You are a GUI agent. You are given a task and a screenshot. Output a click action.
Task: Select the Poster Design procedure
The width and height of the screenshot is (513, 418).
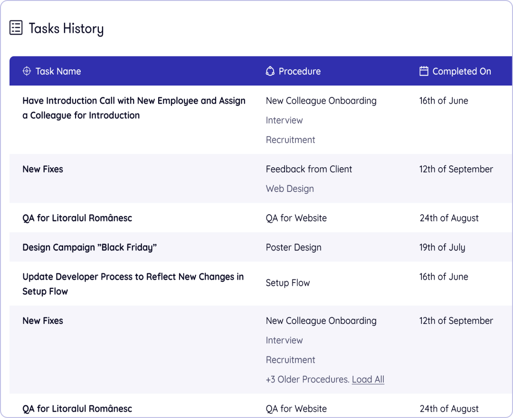(294, 247)
